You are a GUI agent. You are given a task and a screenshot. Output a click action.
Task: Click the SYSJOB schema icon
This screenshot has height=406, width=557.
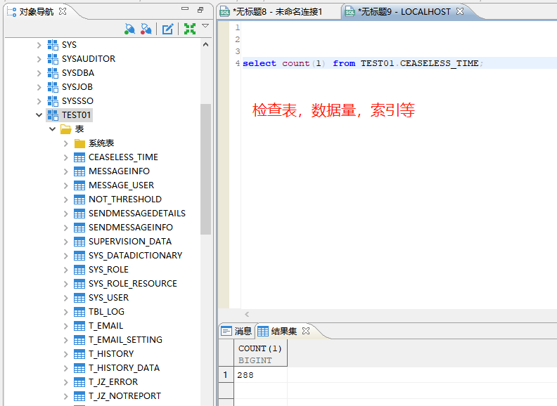(53, 87)
